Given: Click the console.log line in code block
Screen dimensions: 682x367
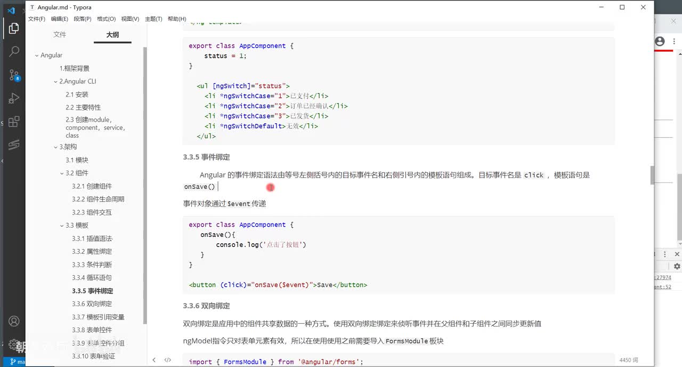Looking at the screenshot, I should 261,245.
